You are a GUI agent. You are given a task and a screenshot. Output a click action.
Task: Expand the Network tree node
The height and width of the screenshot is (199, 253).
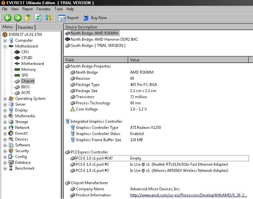coord(5,128)
